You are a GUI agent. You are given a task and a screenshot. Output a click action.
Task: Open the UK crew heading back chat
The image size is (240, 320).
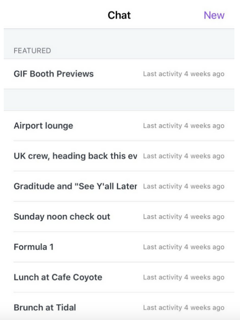tap(119, 156)
